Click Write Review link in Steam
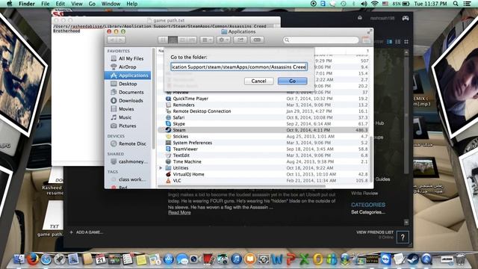Image resolution: width=478 pixels, height=269 pixels. point(364,194)
